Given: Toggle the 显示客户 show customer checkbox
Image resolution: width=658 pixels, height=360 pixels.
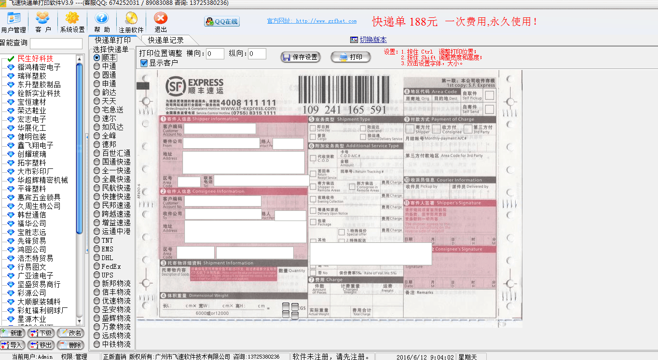Looking at the screenshot, I should [144, 63].
